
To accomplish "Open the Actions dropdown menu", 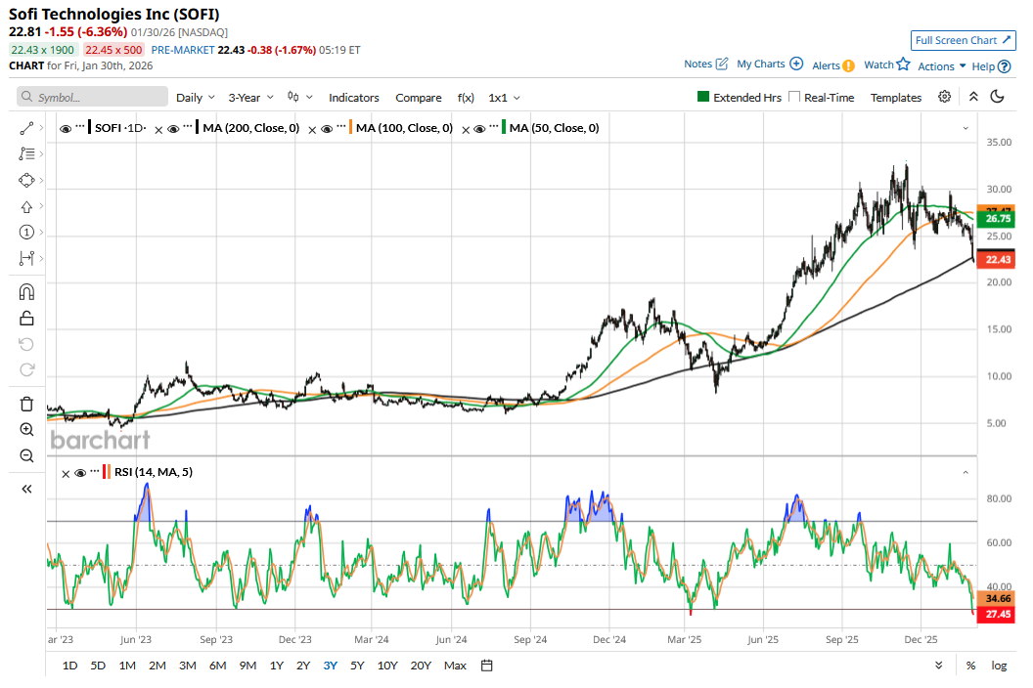I will 941,65.
